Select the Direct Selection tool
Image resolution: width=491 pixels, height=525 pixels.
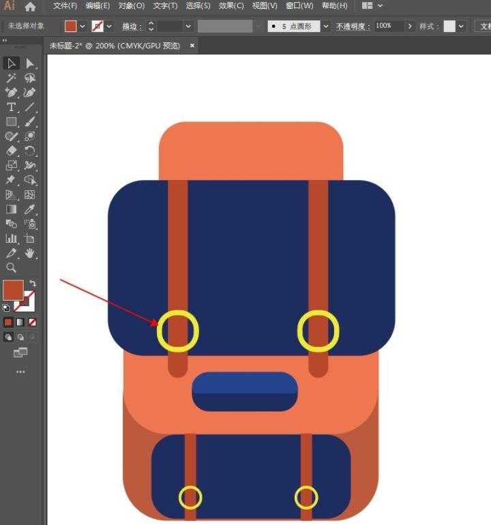point(30,63)
